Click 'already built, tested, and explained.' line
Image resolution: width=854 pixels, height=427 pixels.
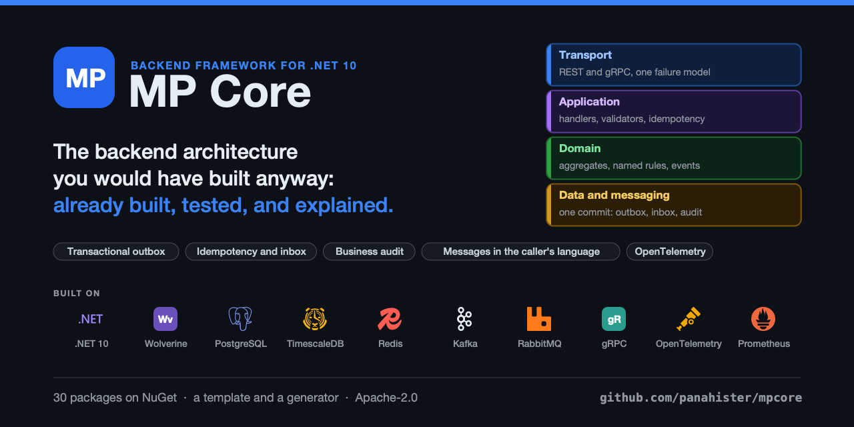[x=224, y=205]
